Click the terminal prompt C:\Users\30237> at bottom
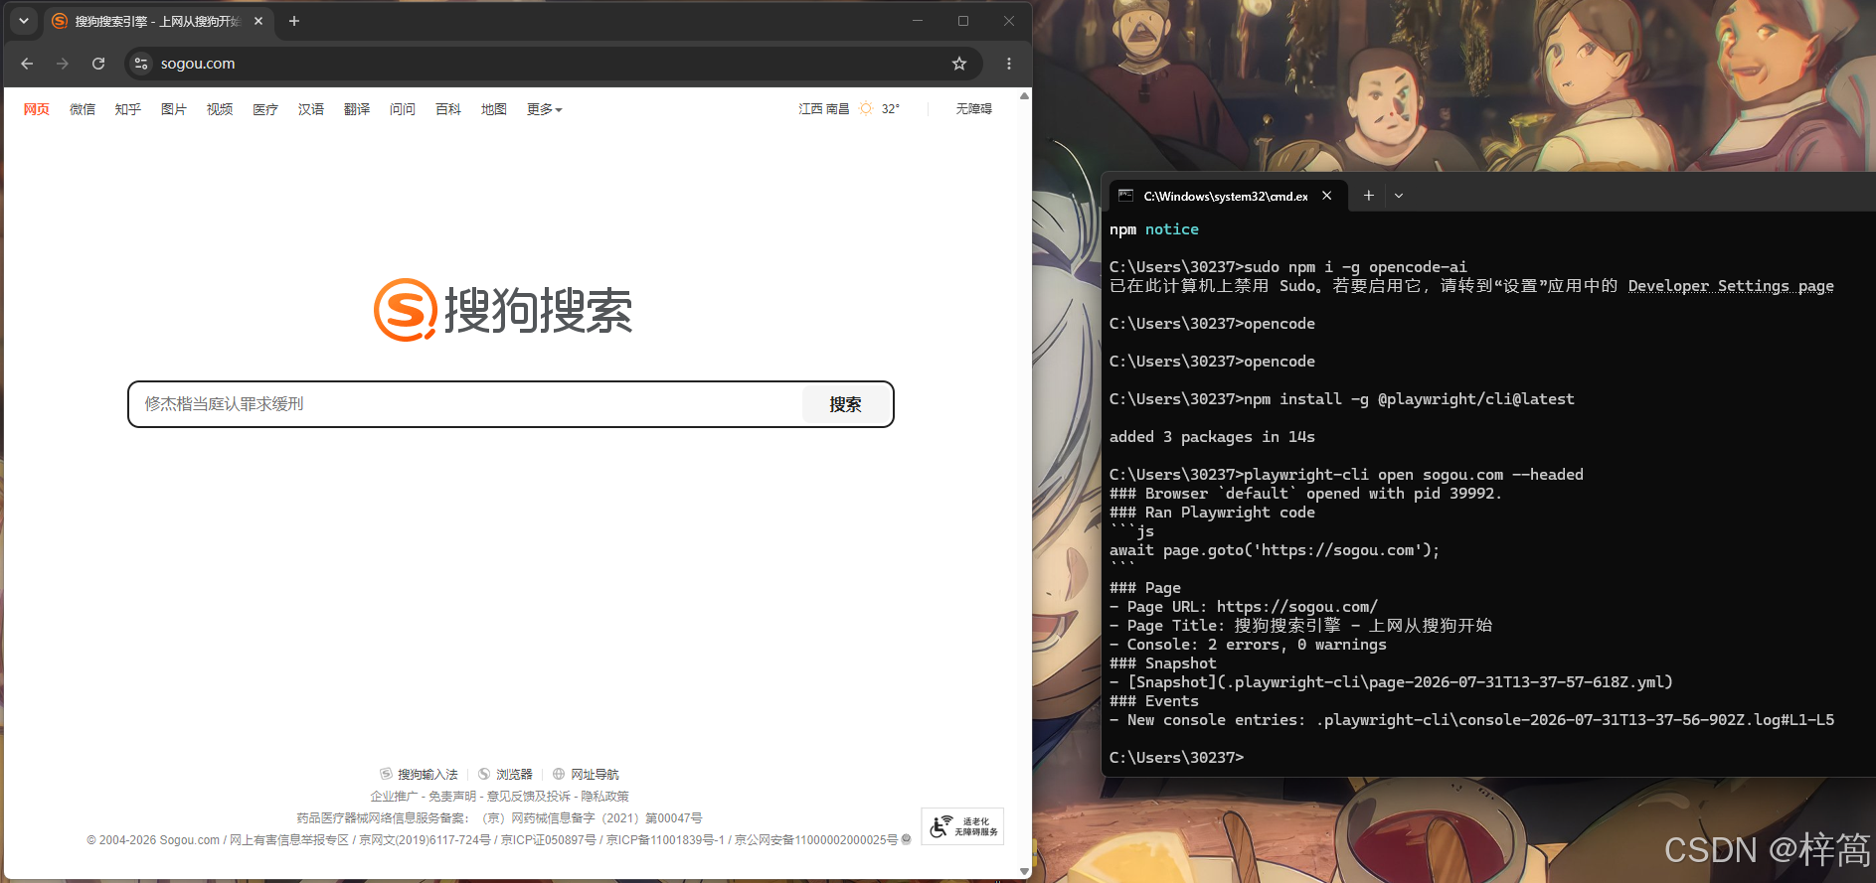The width and height of the screenshot is (1876, 883). pos(1176,758)
